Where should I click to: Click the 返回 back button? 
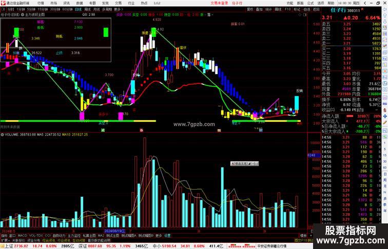(316, 9)
